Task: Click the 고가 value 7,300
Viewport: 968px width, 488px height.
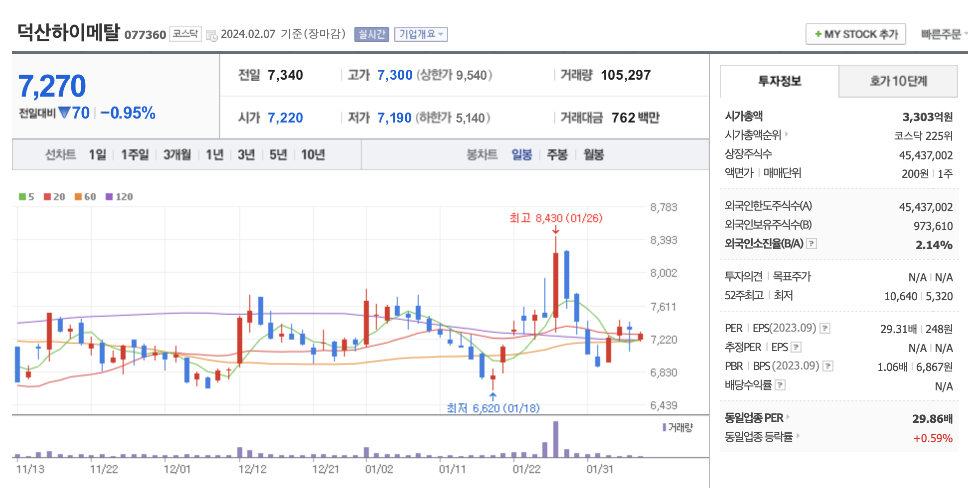Action: click(395, 75)
